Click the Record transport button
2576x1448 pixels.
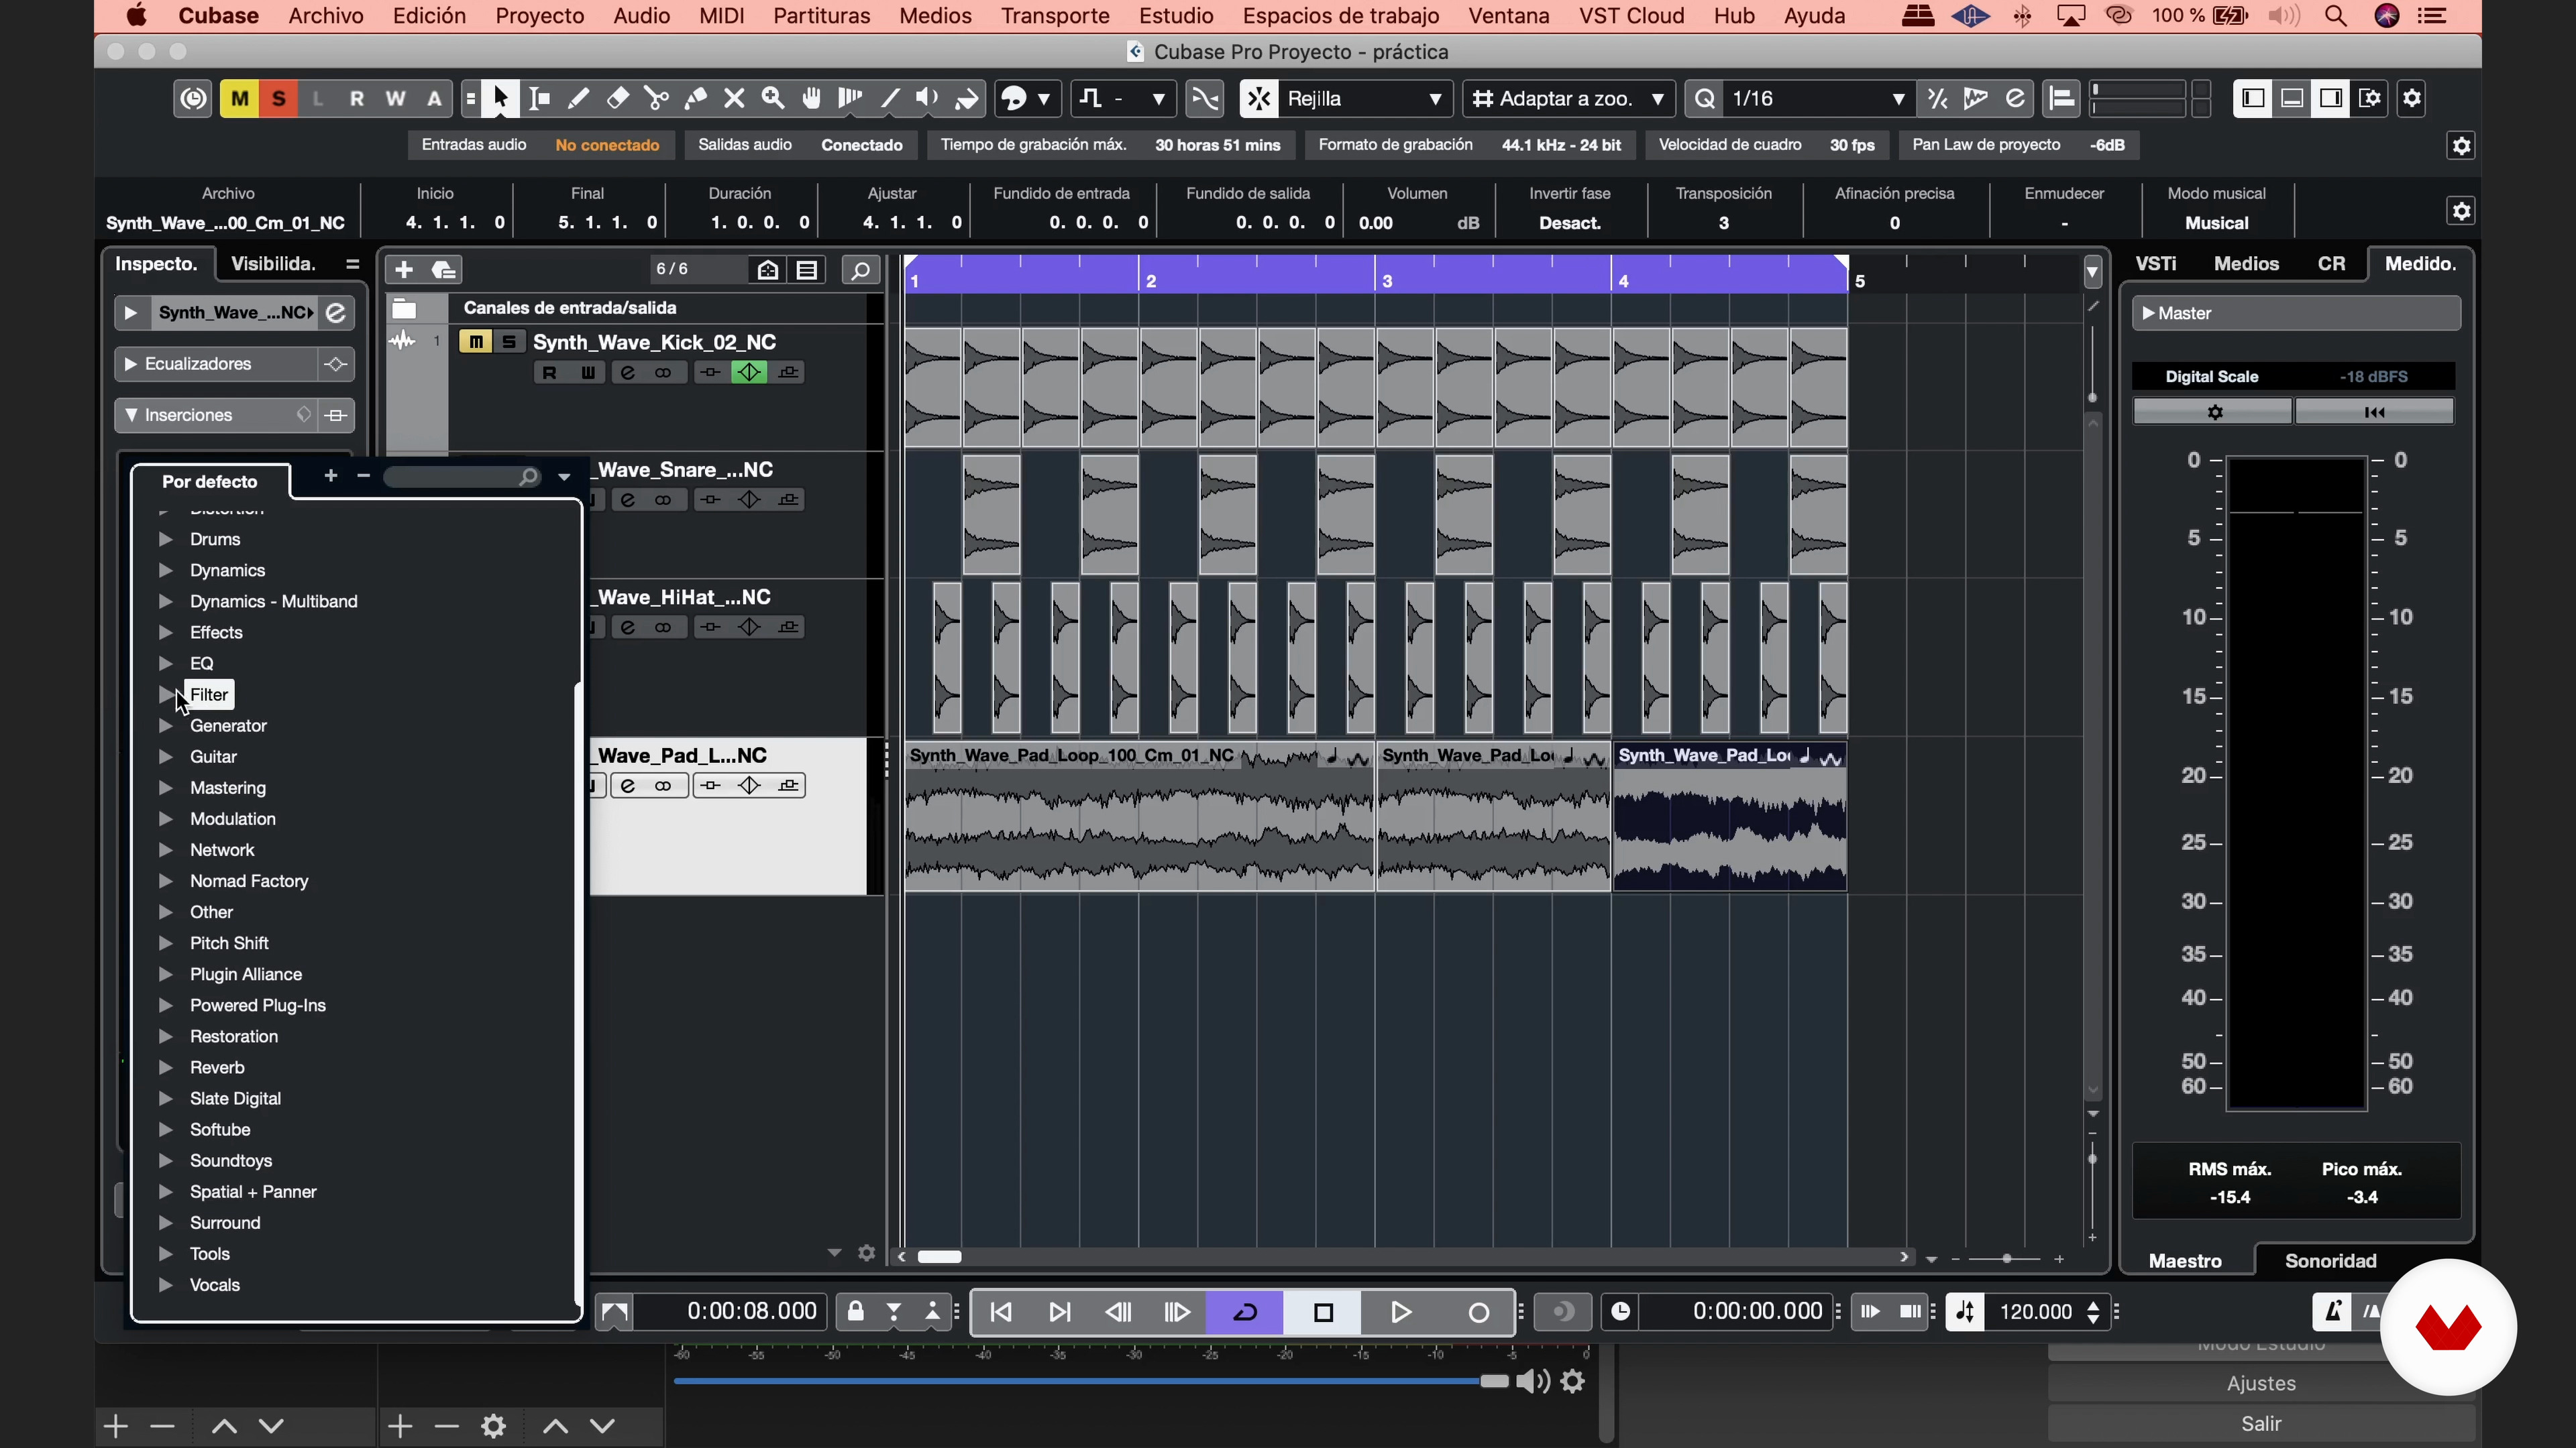[x=1478, y=1312]
